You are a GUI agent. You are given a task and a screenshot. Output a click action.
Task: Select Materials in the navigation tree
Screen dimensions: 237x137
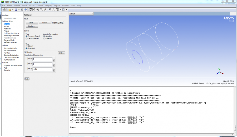(7, 29)
